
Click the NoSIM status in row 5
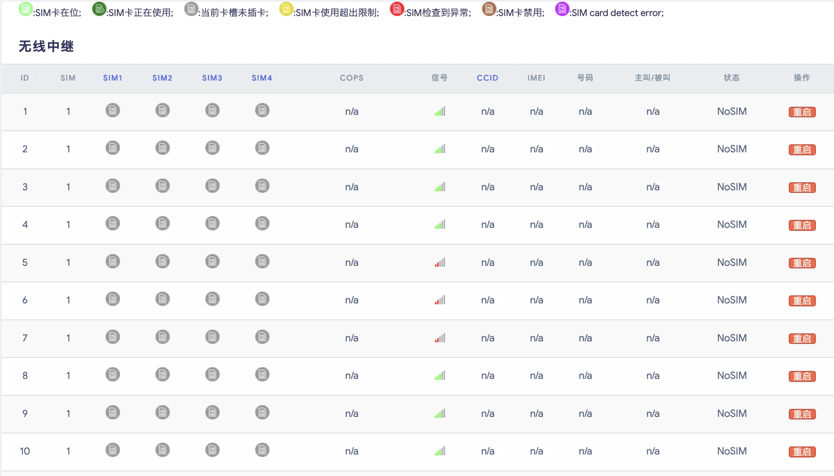click(x=731, y=262)
